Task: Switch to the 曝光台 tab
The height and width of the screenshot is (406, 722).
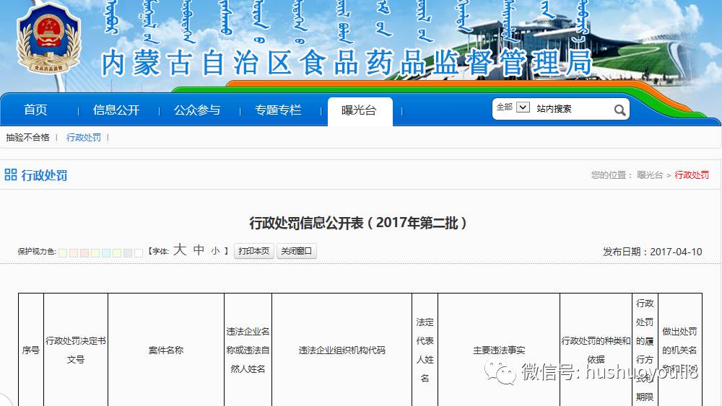Action: (360, 111)
